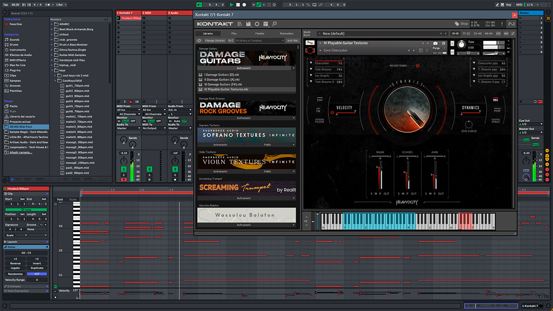Click the Randomize button
The width and height of the screenshot is (553, 311).
point(15,274)
